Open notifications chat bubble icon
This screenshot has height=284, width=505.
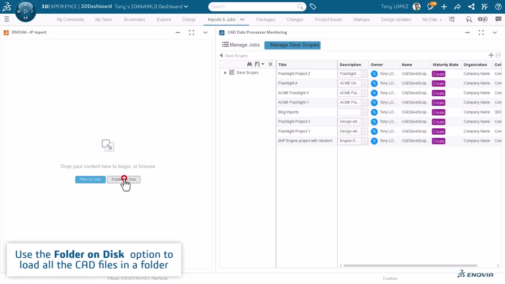coord(431,6)
